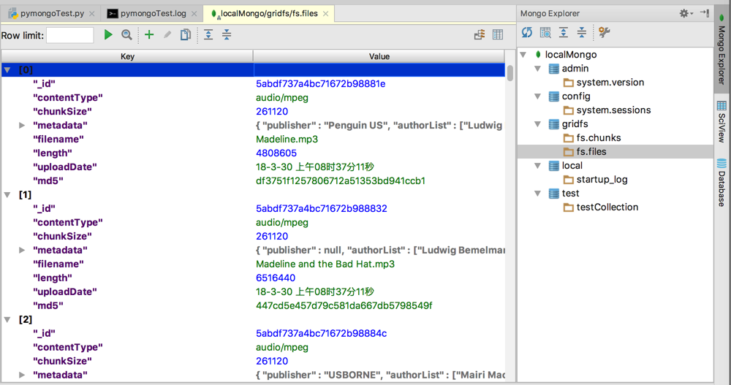Screen dimensions: 731x385
Task: Close the pymongoTest.py tab
Action: coord(92,14)
